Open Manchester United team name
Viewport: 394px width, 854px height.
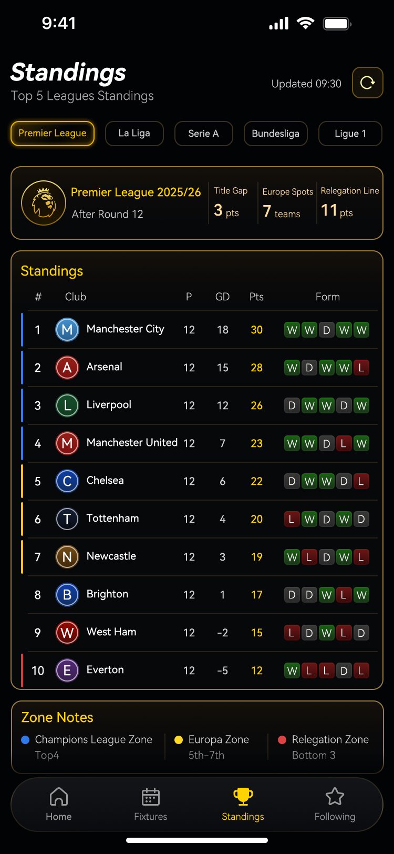[132, 442]
